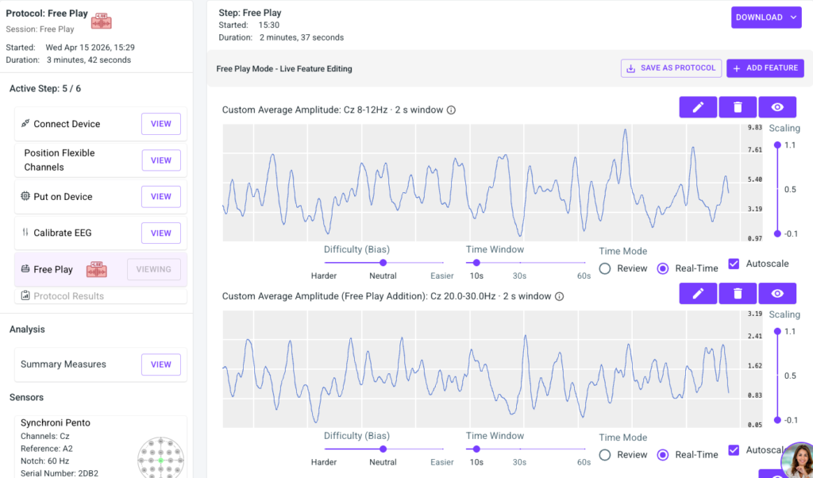
Task: Click the Add Feature button
Action: tap(765, 68)
